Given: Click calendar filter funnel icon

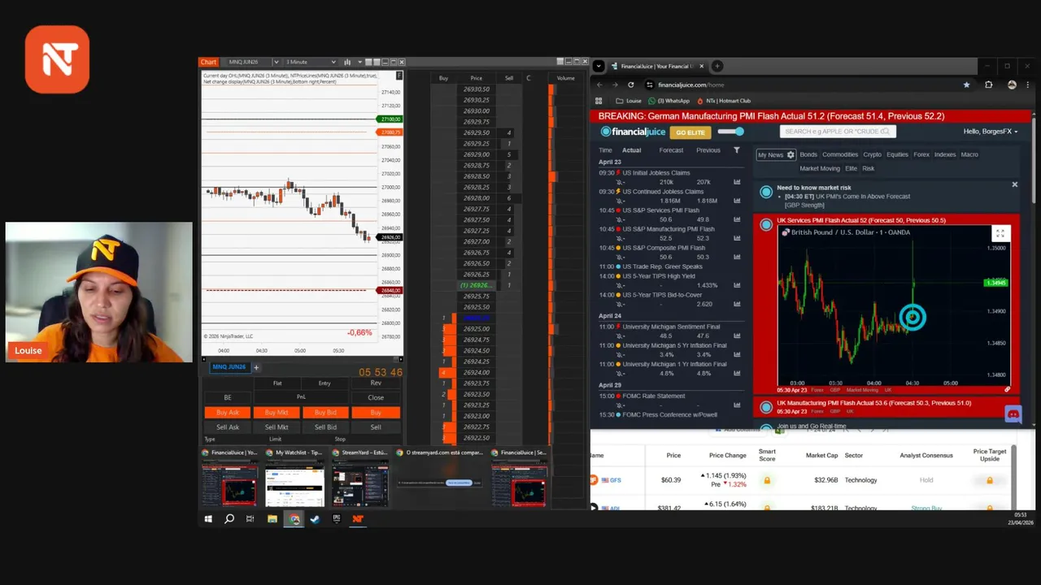Looking at the screenshot, I should click(x=737, y=150).
